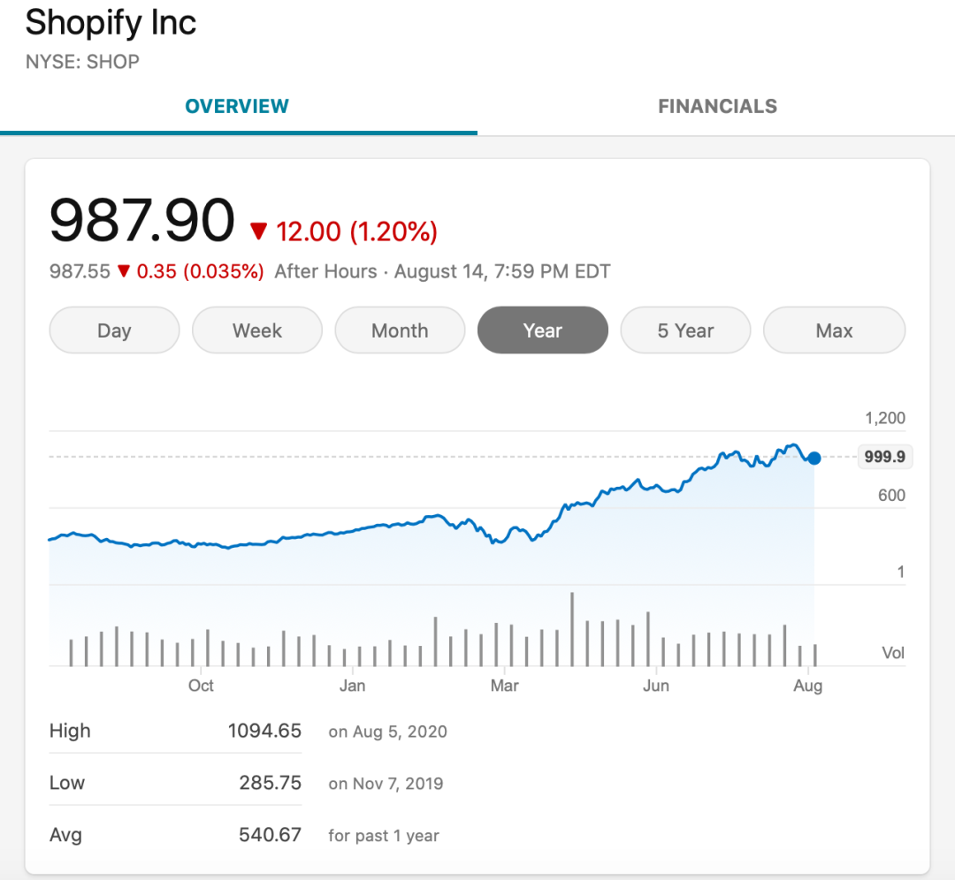
Task: Switch chart to 5 Year view
Action: coord(685,330)
